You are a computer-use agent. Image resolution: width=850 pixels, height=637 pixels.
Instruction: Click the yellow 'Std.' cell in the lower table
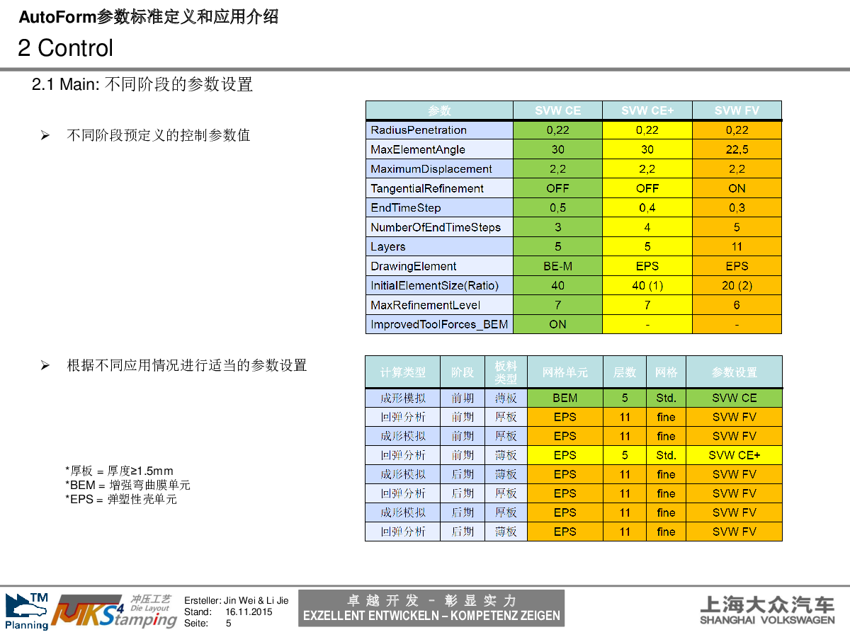[666, 455]
